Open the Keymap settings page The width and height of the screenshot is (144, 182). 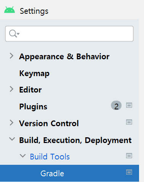tap(34, 73)
